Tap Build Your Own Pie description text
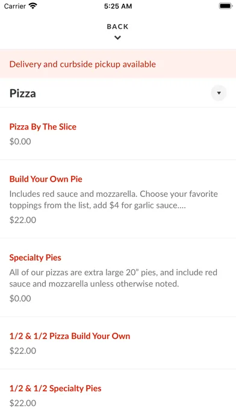236x419 pixels. 114,199
